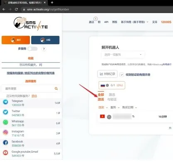Close the current browser tab
The height and width of the screenshot is (164, 173).
click(45, 2)
